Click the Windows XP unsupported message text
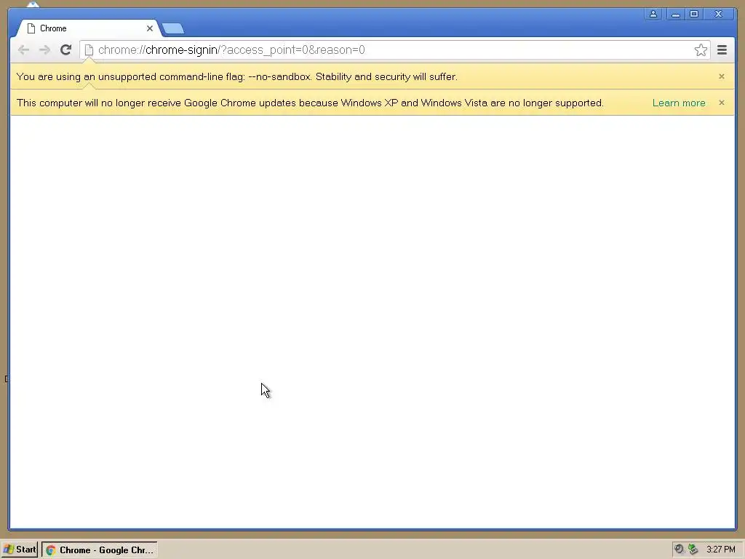Image resolution: width=745 pixels, height=559 pixels. click(310, 103)
